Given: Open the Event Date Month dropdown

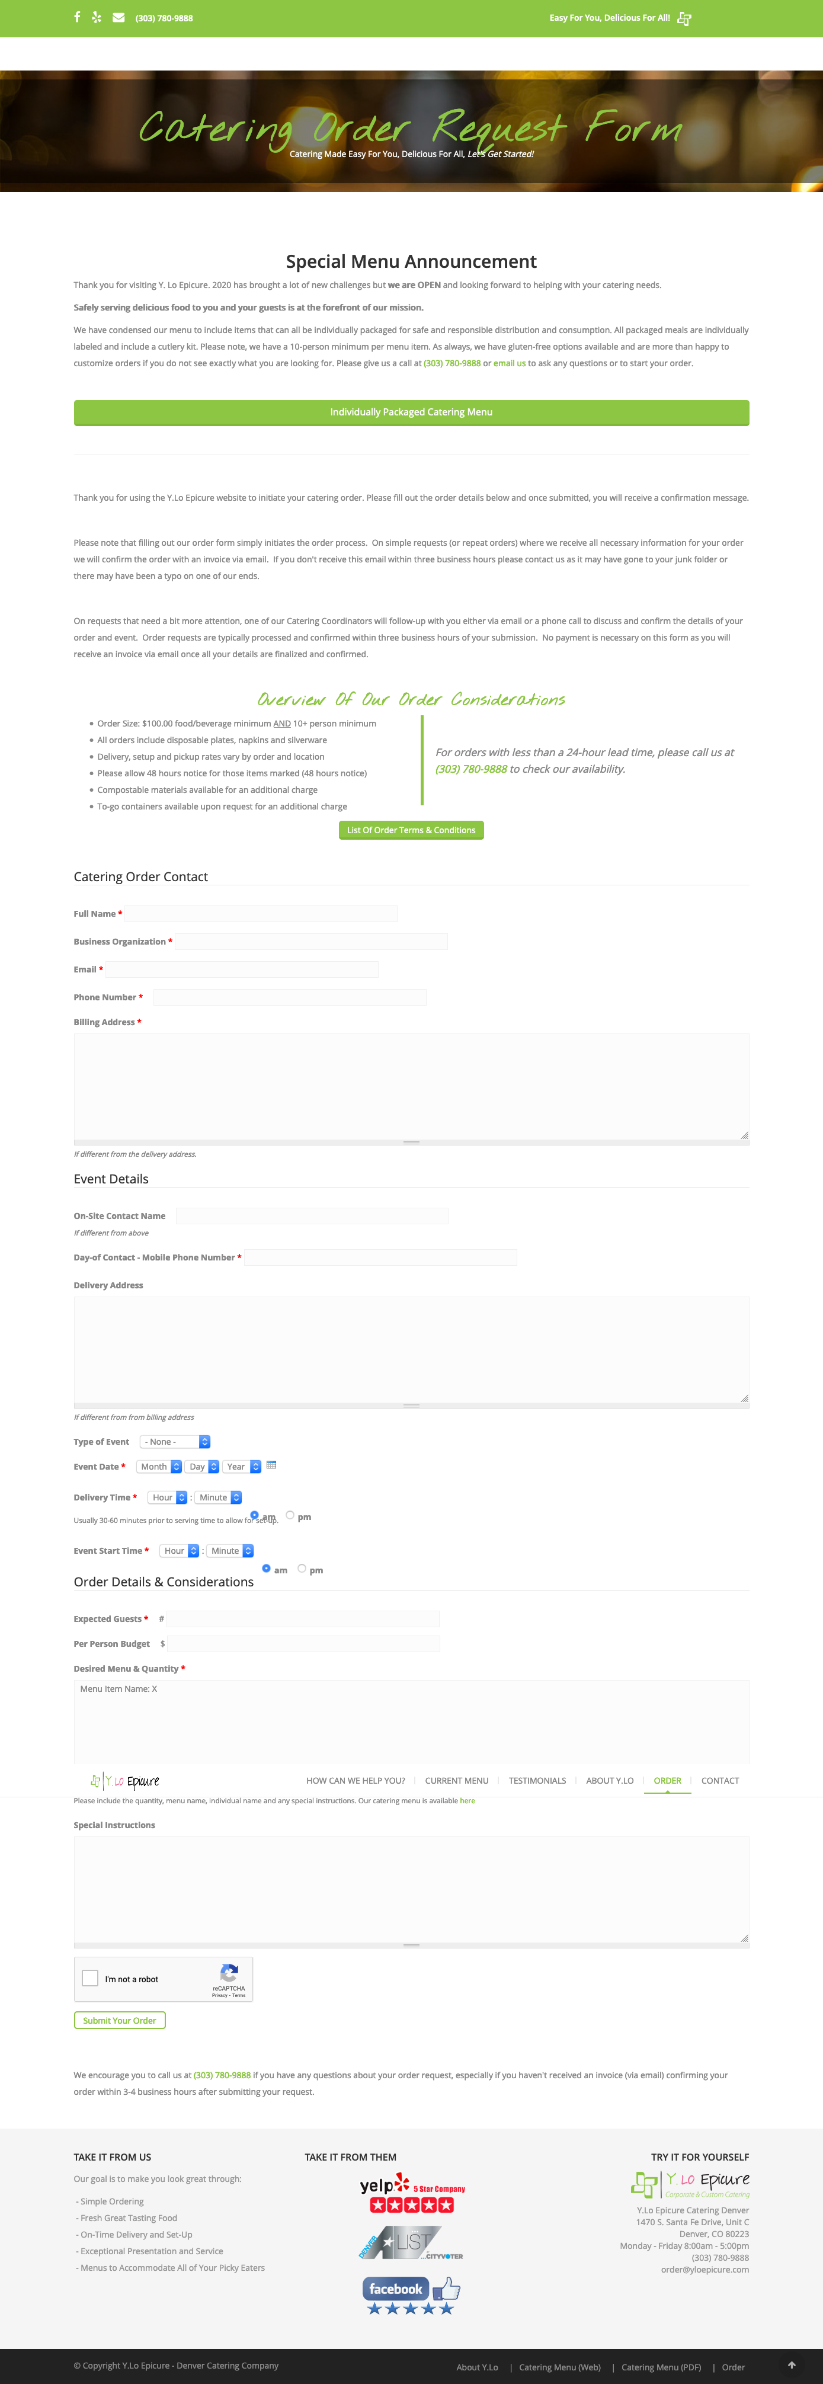Looking at the screenshot, I should pos(159,1467).
